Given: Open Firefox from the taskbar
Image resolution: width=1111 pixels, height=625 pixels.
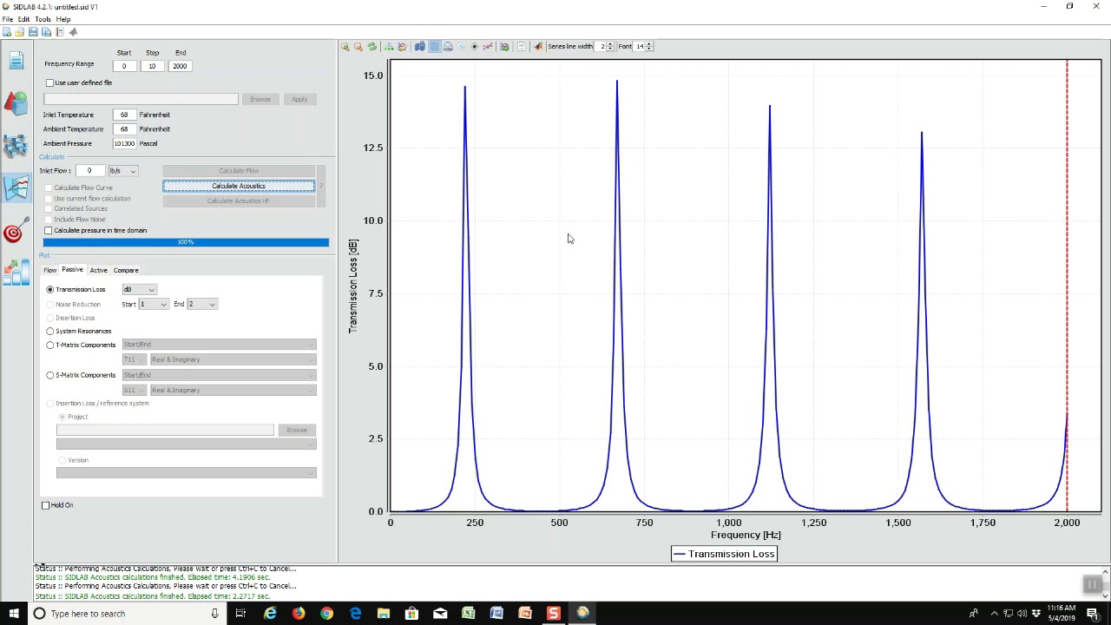Looking at the screenshot, I should pos(299,614).
